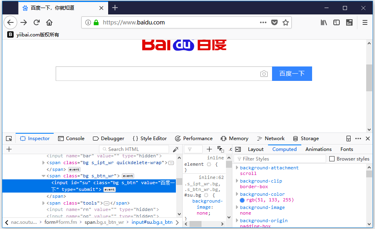Screen dimensions: 375x229
Task: Enable the Browser styles checkbox
Action: click(332, 159)
